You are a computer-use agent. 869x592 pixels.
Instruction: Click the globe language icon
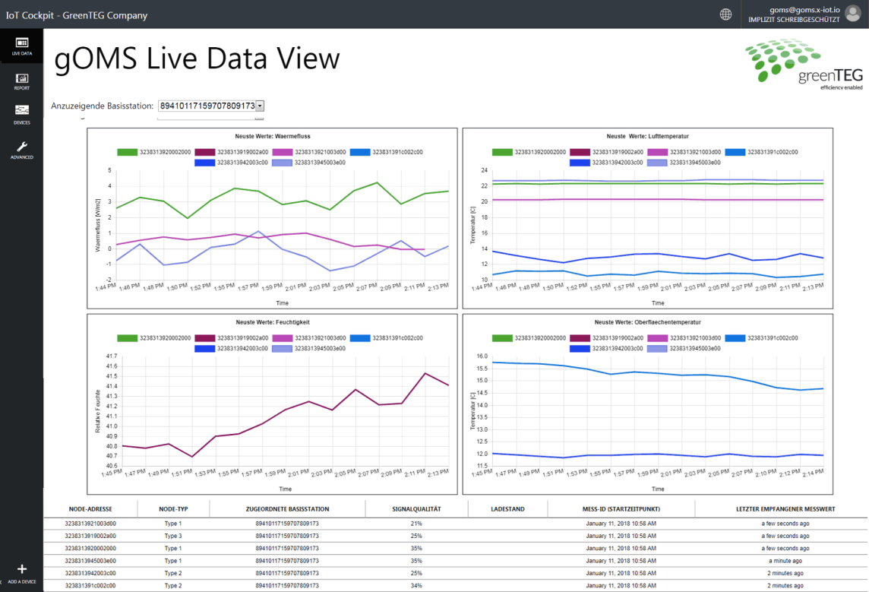725,14
